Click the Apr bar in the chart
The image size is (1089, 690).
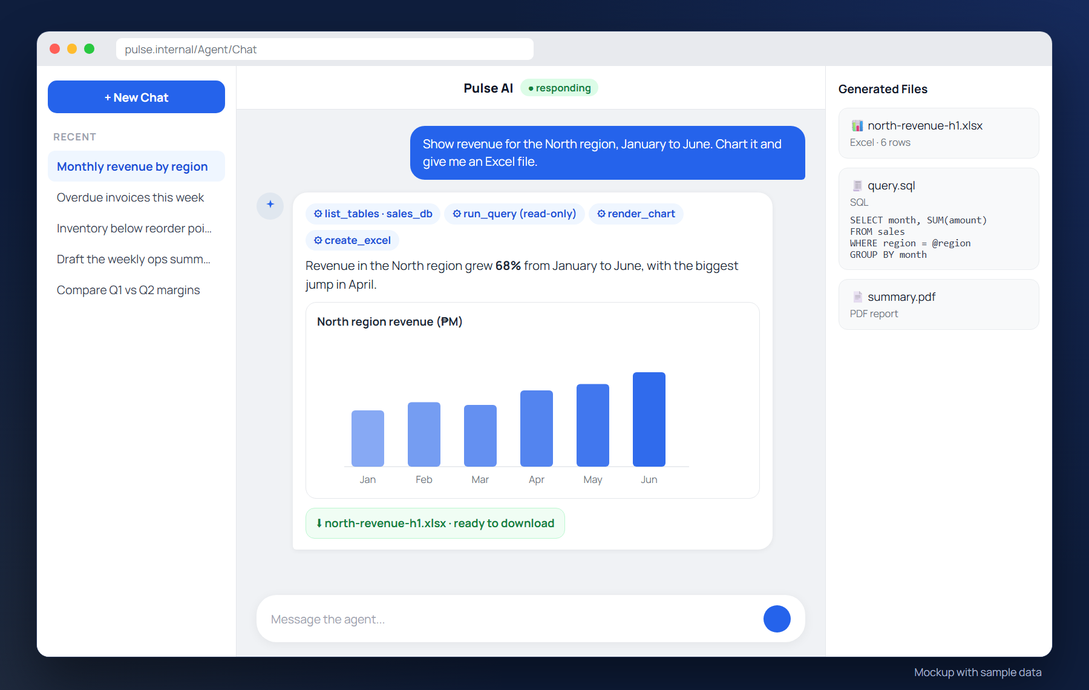point(537,429)
